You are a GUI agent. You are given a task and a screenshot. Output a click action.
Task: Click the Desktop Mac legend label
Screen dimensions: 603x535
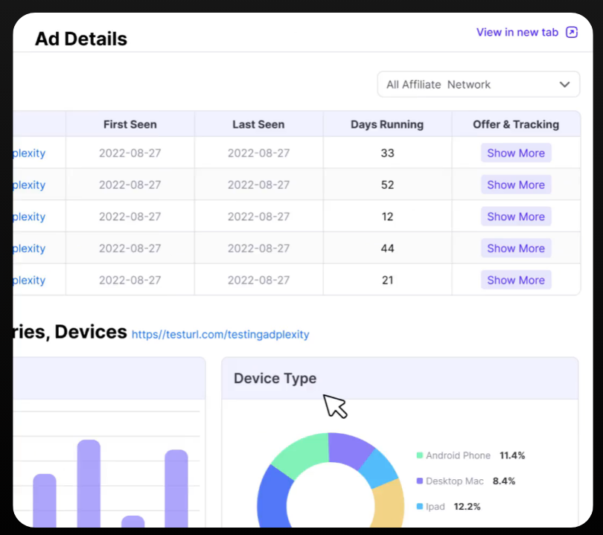(455, 481)
